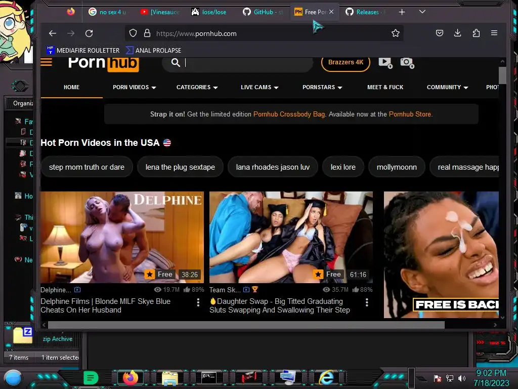The width and height of the screenshot is (518, 389).
Task: Open the Store link in the promo banner
Action: coord(410,114)
